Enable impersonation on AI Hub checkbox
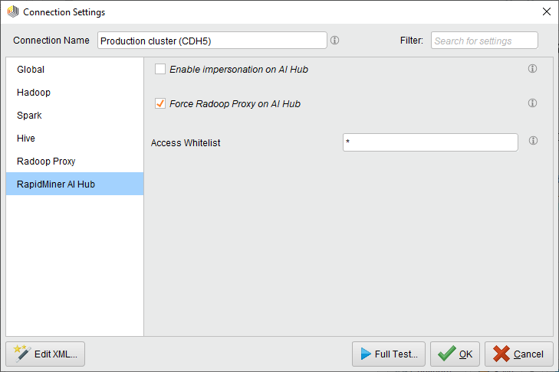Image resolution: width=559 pixels, height=372 pixels. [160, 70]
